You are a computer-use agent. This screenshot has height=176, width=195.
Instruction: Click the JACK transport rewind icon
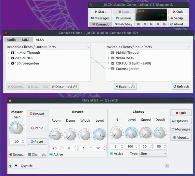pos(145,24)
